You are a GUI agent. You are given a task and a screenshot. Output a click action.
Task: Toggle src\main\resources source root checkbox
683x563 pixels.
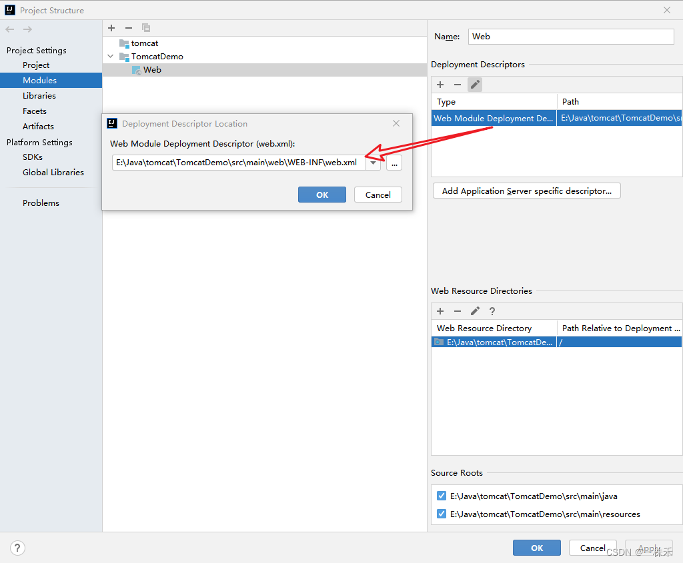[442, 514]
